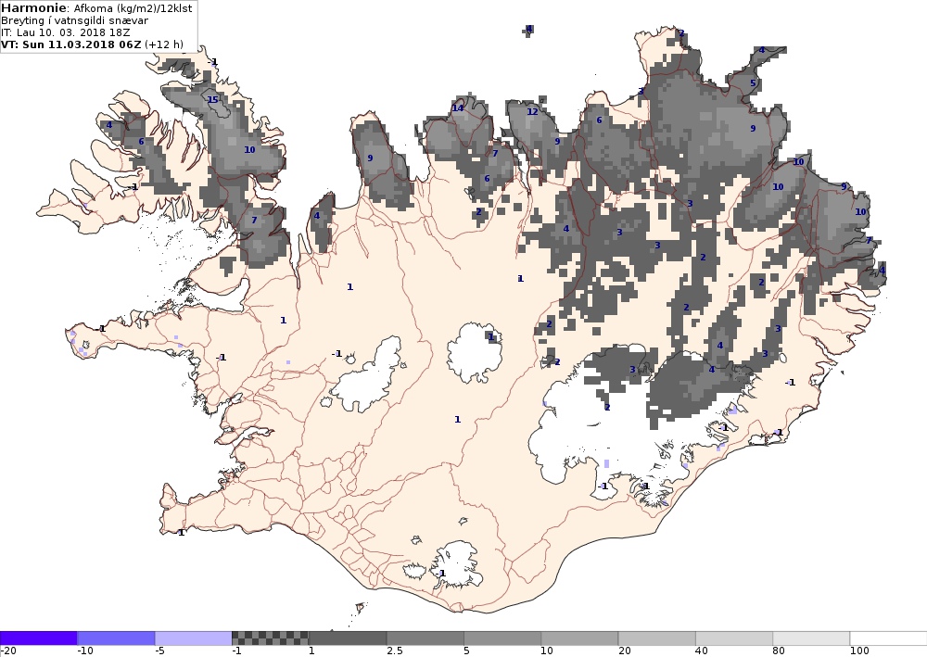Click the gray 2.5 to 5 legend swatch
Viewport: 927px width, 657px height.
click(x=425, y=638)
